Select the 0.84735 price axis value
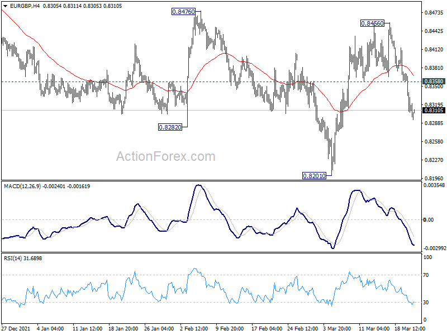 [x=434, y=12]
